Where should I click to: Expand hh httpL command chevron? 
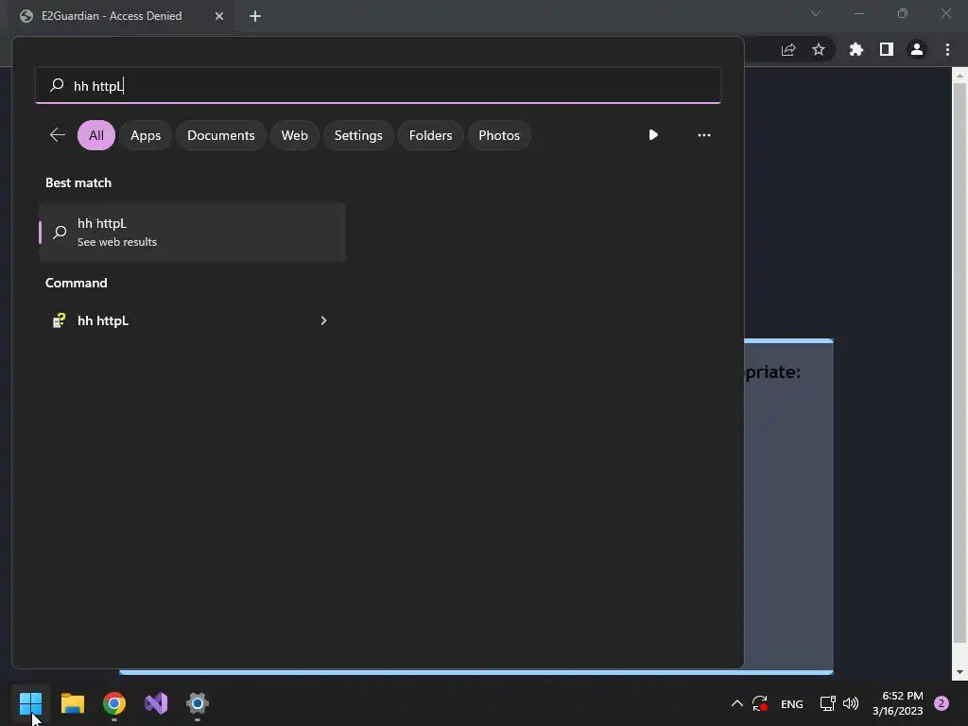323,320
